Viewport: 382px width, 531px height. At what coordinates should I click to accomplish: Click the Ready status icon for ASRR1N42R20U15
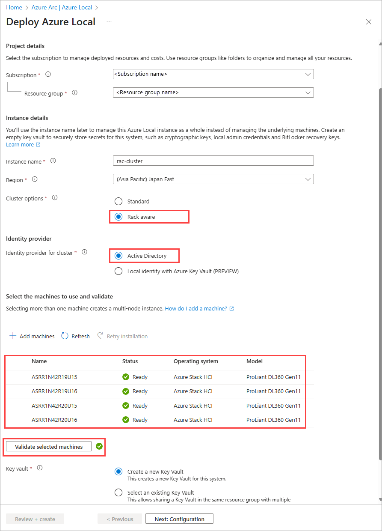126,406
